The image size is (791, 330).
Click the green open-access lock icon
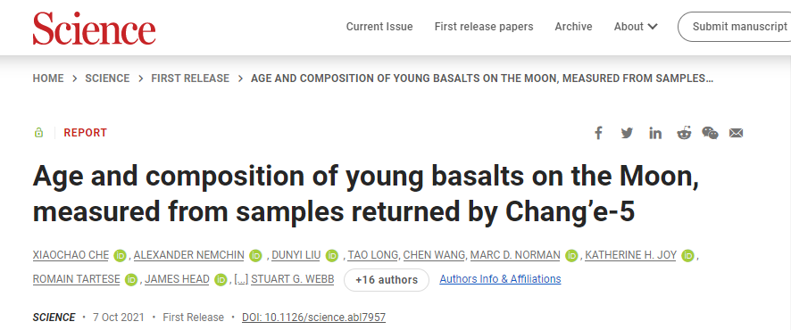[x=38, y=133]
